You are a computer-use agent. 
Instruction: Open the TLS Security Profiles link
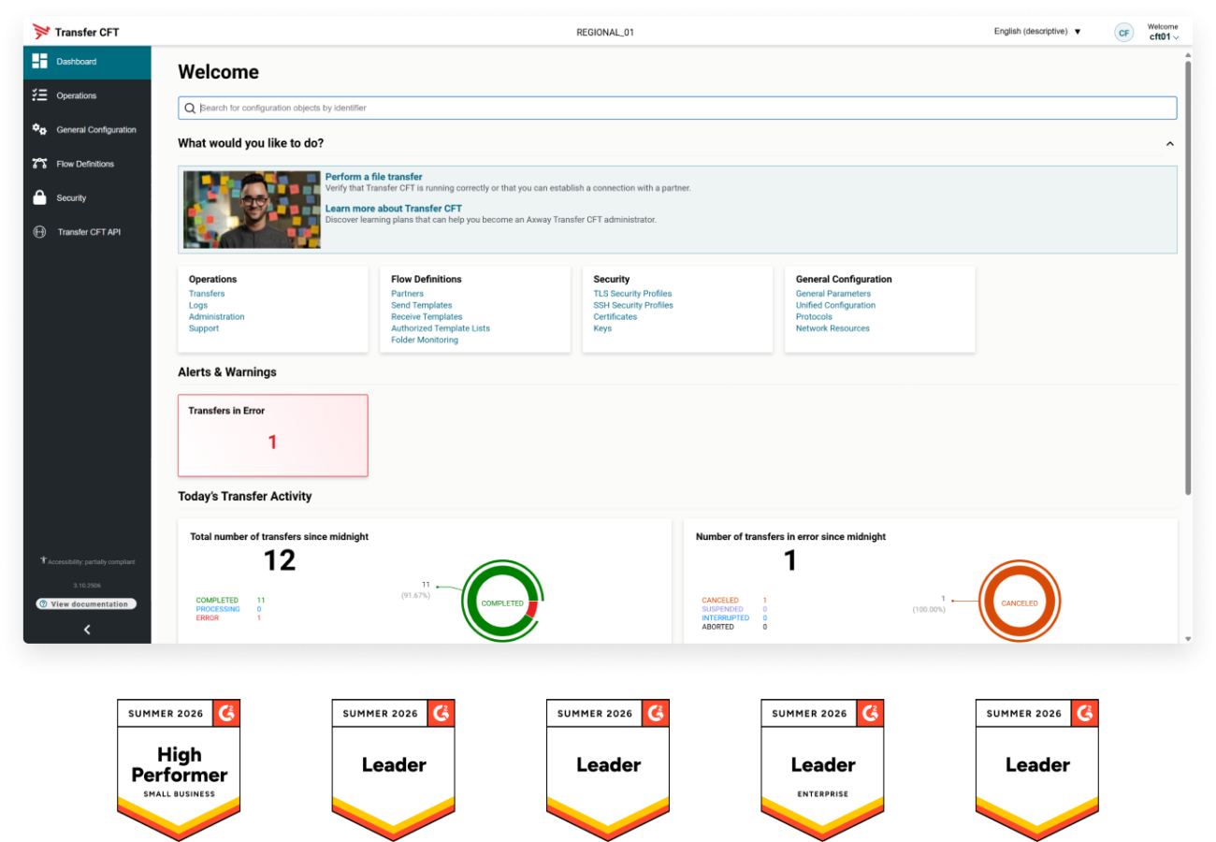pyautogui.click(x=633, y=294)
